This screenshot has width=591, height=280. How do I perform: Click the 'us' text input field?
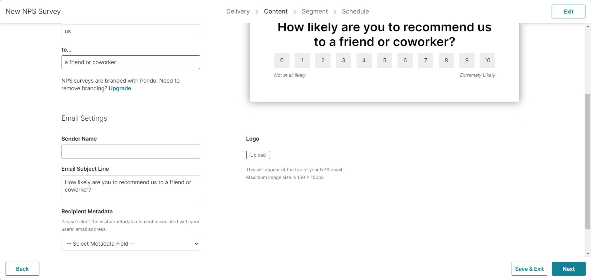point(131,31)
